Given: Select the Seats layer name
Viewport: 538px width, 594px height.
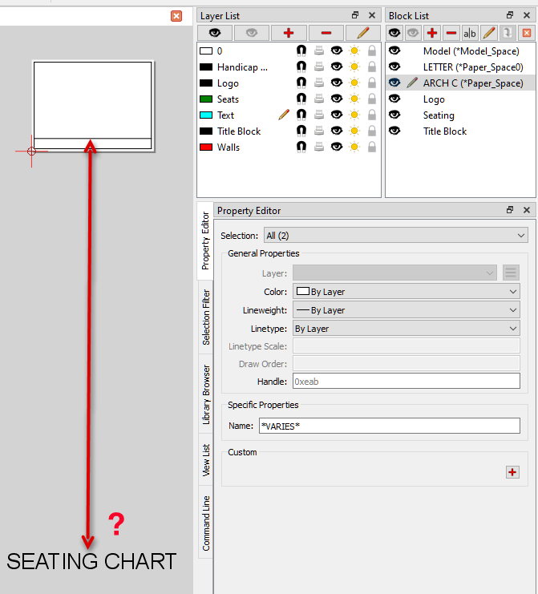Looking at the screenshot, I should point(228,99).
